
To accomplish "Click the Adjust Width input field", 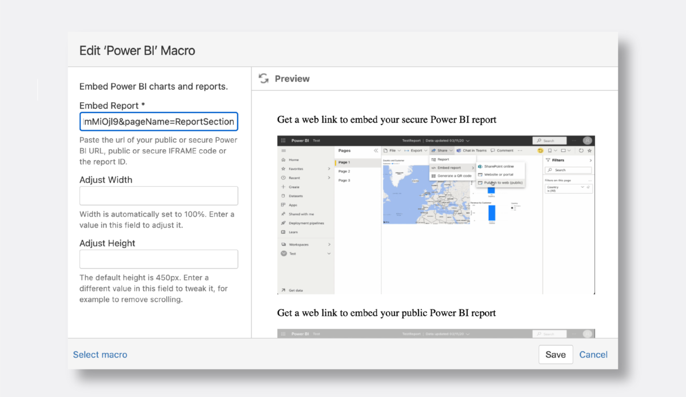I will (x=158, y=196).
